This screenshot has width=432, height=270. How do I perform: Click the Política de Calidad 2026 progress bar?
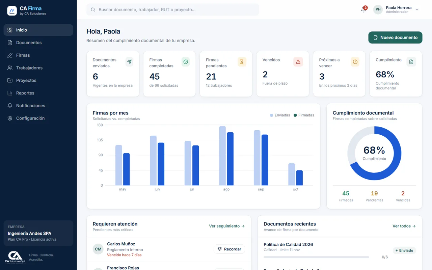click(316, 257)
